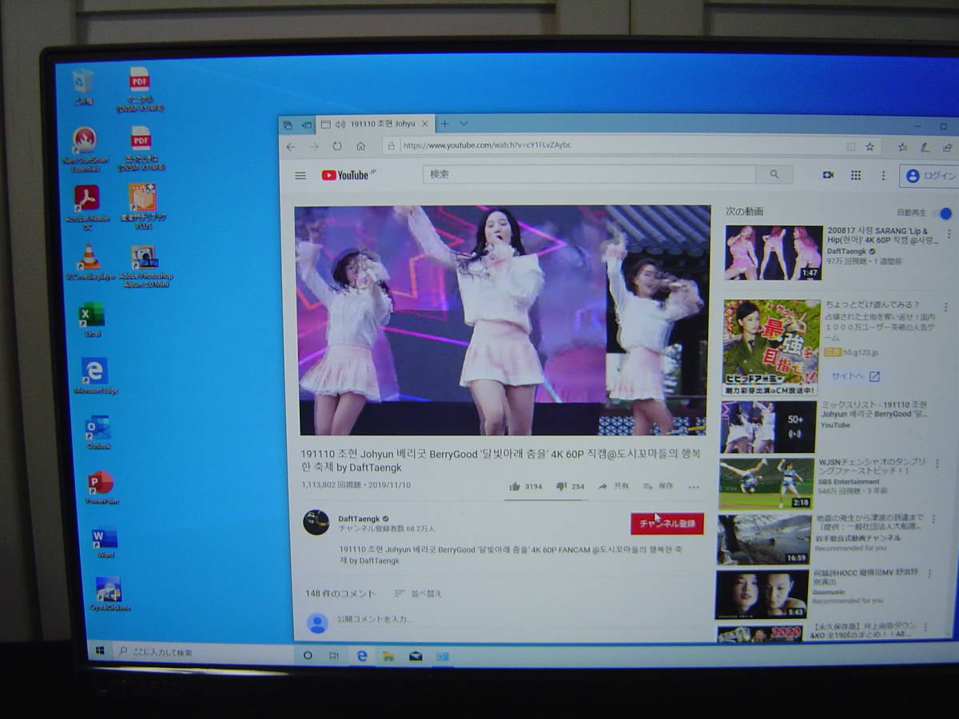Open the Acrobat Reader DC desktop icon
The image size is (959, 719).
point(86,206)
